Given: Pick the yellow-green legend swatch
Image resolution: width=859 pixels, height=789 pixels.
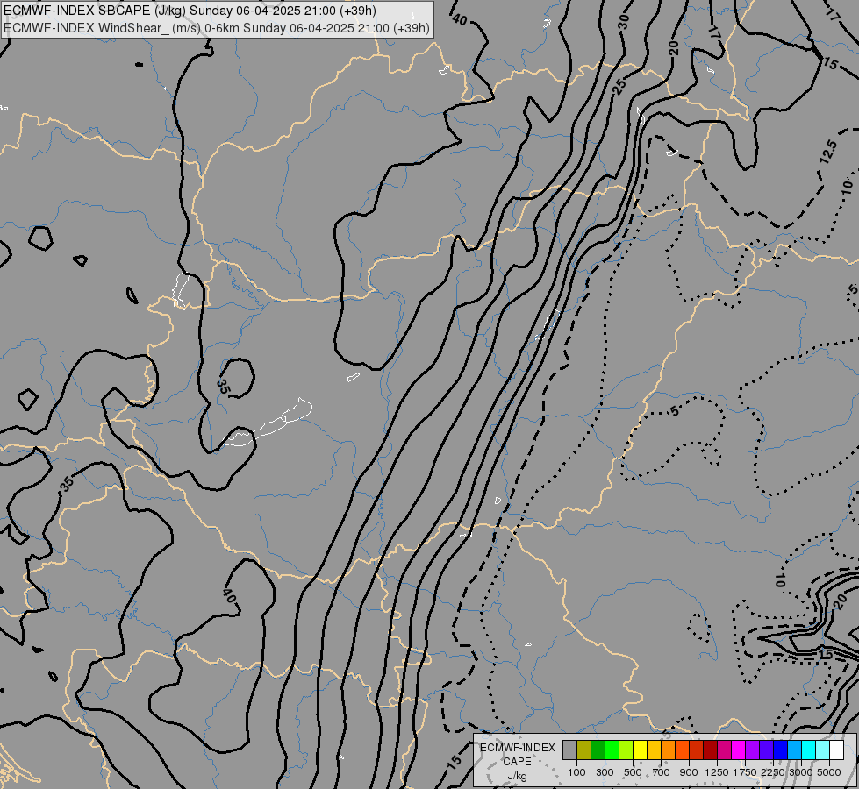Looking at the screenshot, I should [626, 750].
